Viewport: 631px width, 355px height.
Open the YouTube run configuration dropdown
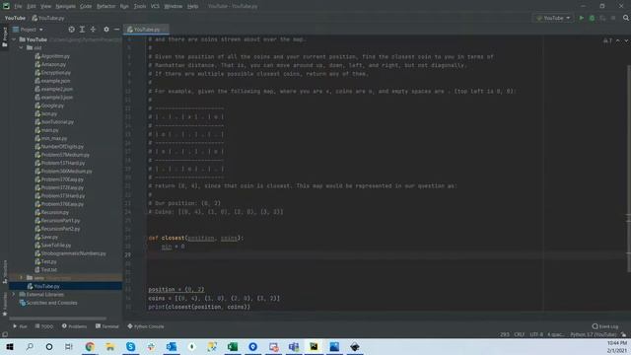554,18
